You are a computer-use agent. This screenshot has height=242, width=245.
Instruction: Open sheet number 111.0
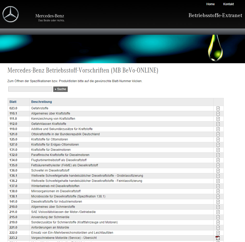click(x=13, y=118)
